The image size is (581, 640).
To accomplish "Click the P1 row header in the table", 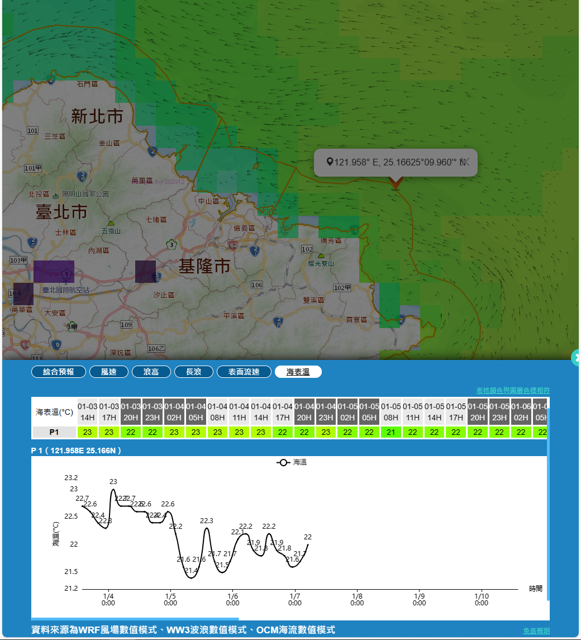I will (x=54, y=432).
